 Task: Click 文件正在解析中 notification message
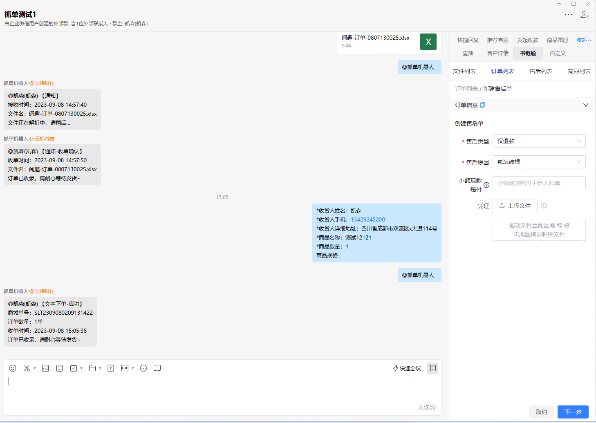point(52,109)
